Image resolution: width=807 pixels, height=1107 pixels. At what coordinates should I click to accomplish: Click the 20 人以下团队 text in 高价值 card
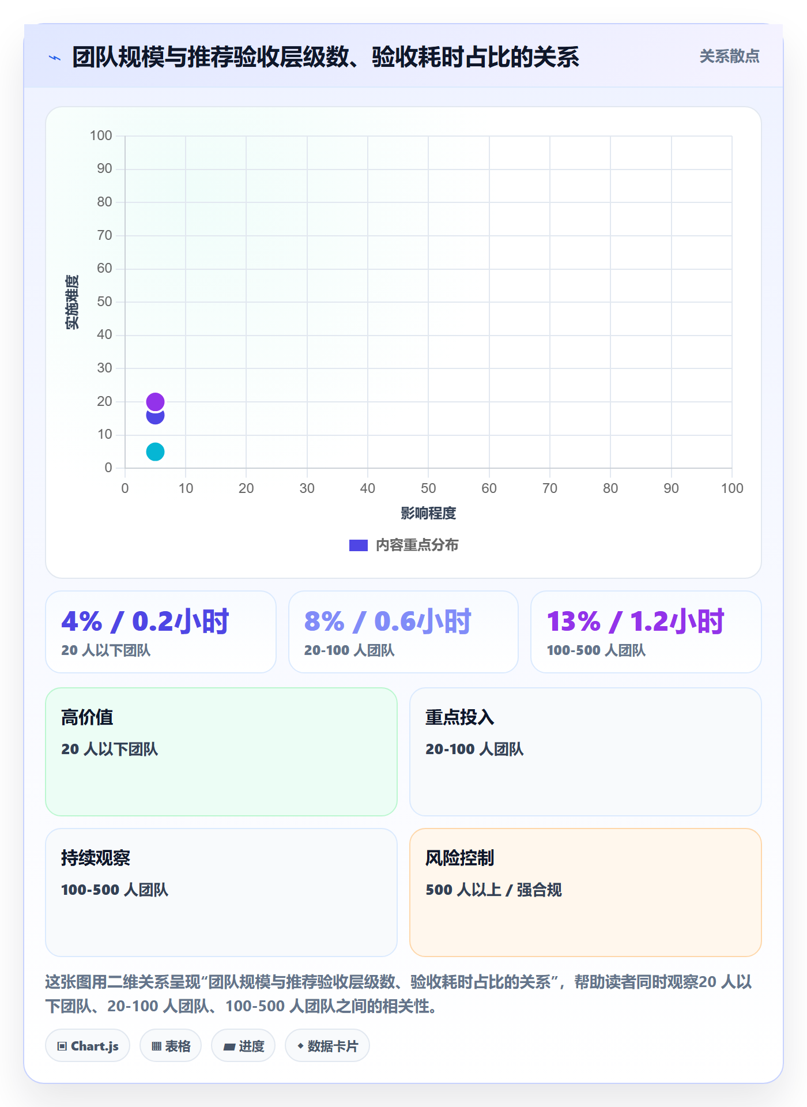(110, 749)
